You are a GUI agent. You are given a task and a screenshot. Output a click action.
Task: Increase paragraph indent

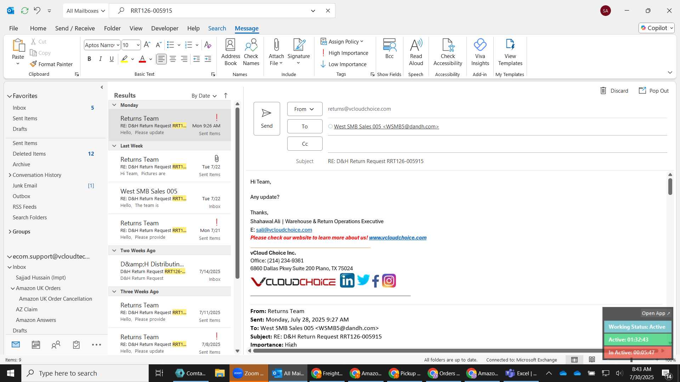208,59
